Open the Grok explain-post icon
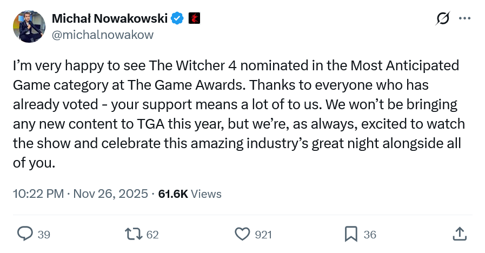The image size is (485, 253). point(442,19)
